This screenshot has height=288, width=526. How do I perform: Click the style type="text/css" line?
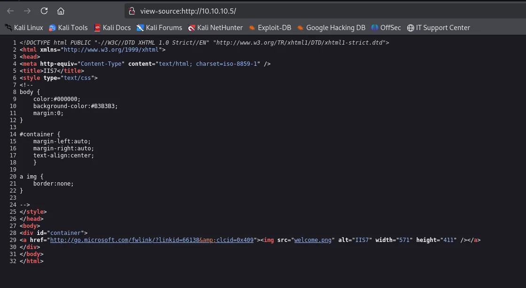(x=59, y=78)
